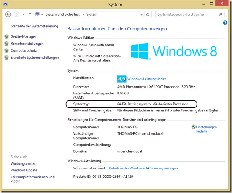Click the System breadcrumb segment

[92, 14]
